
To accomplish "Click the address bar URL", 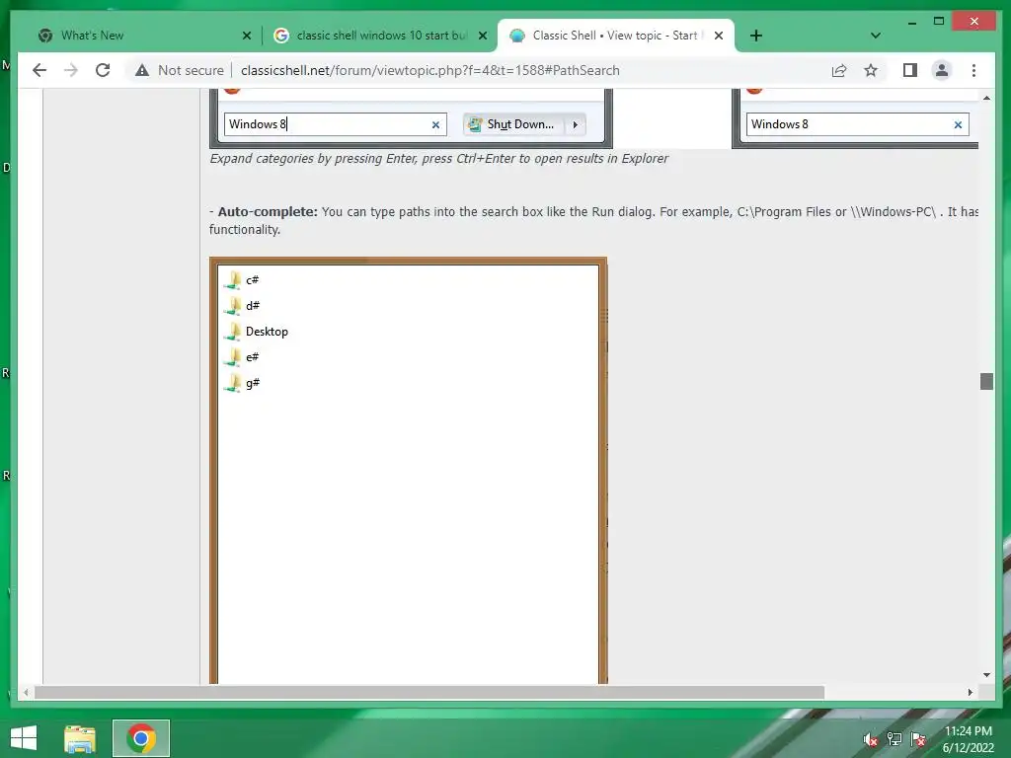I will point(430,70).
